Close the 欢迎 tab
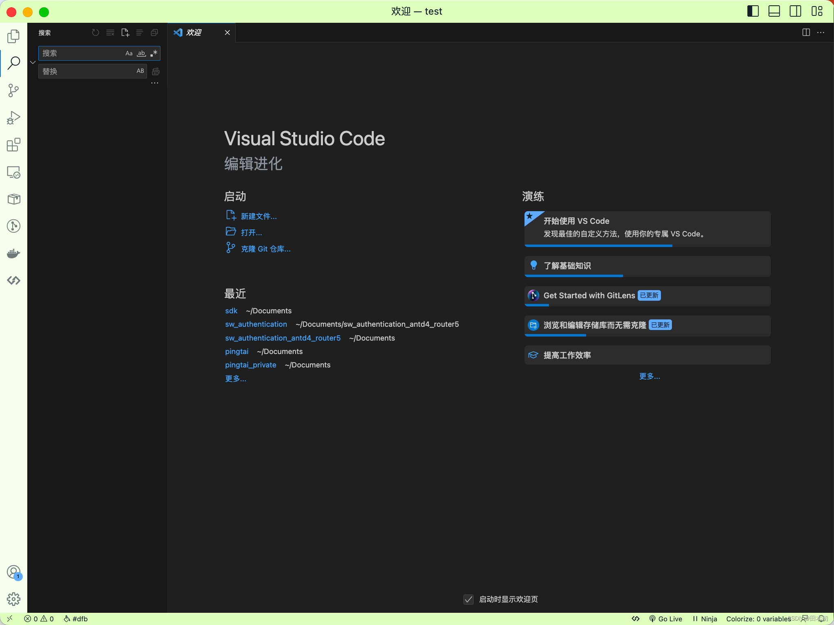Image resolution: width=834 pixels, height=625 pixels. (227, 33)
